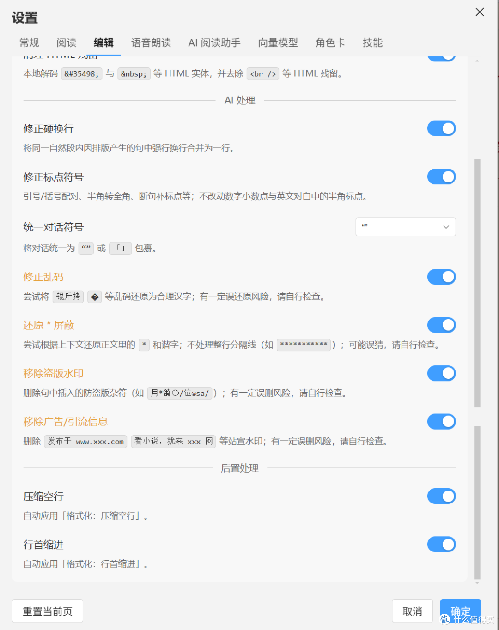The image size is (499, 630).
Task: Click the ********** separator sample chip
Action: [x=304, y=345]
